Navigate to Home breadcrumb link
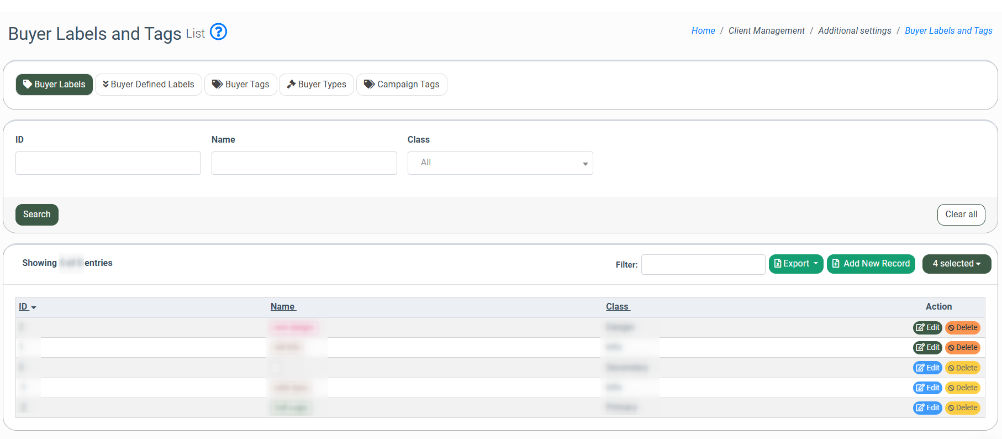 point(703,31)
